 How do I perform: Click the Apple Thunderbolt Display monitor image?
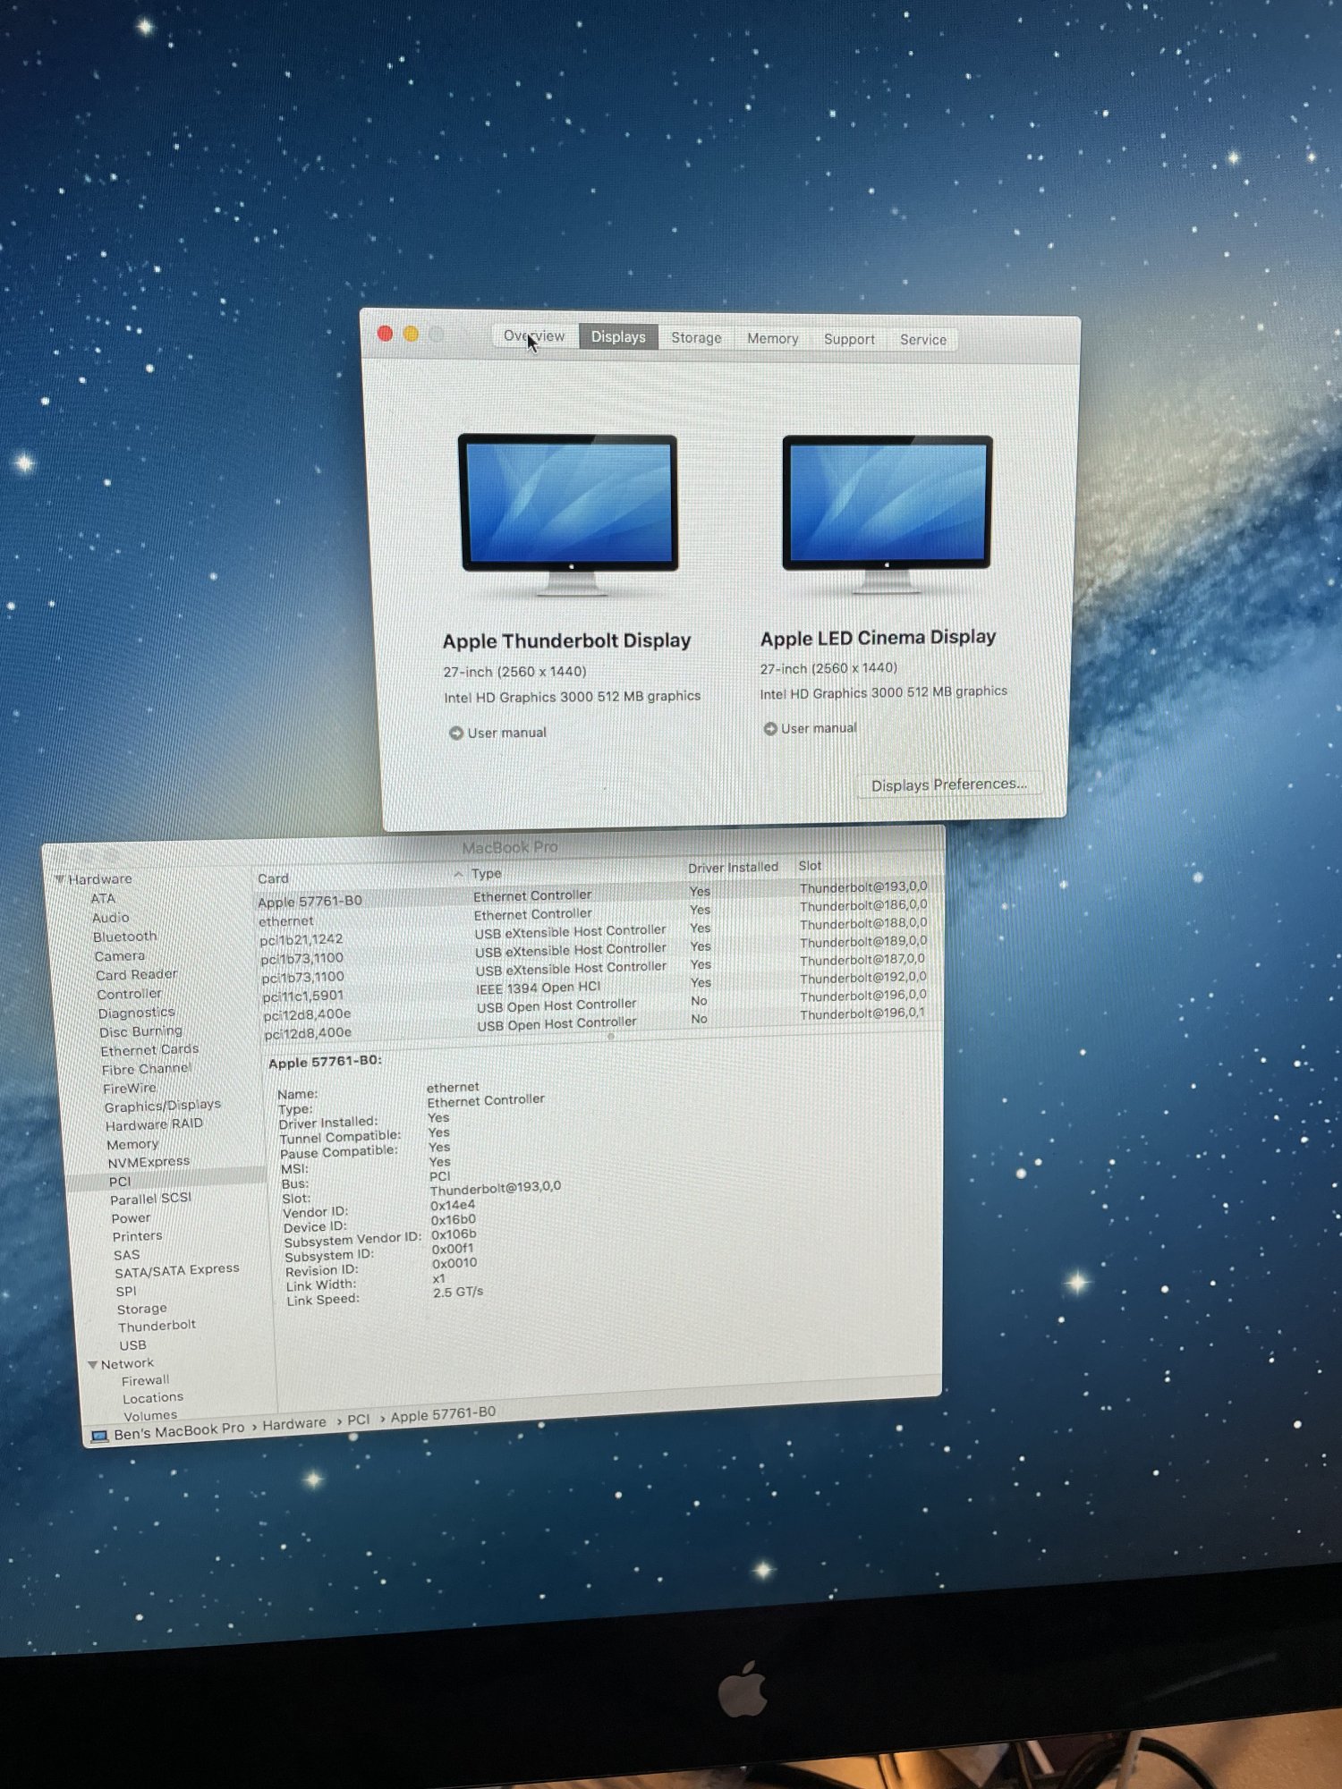[569, 514]
